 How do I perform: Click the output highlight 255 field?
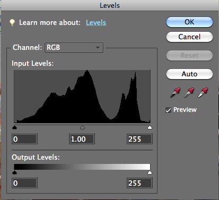[139, 183]
